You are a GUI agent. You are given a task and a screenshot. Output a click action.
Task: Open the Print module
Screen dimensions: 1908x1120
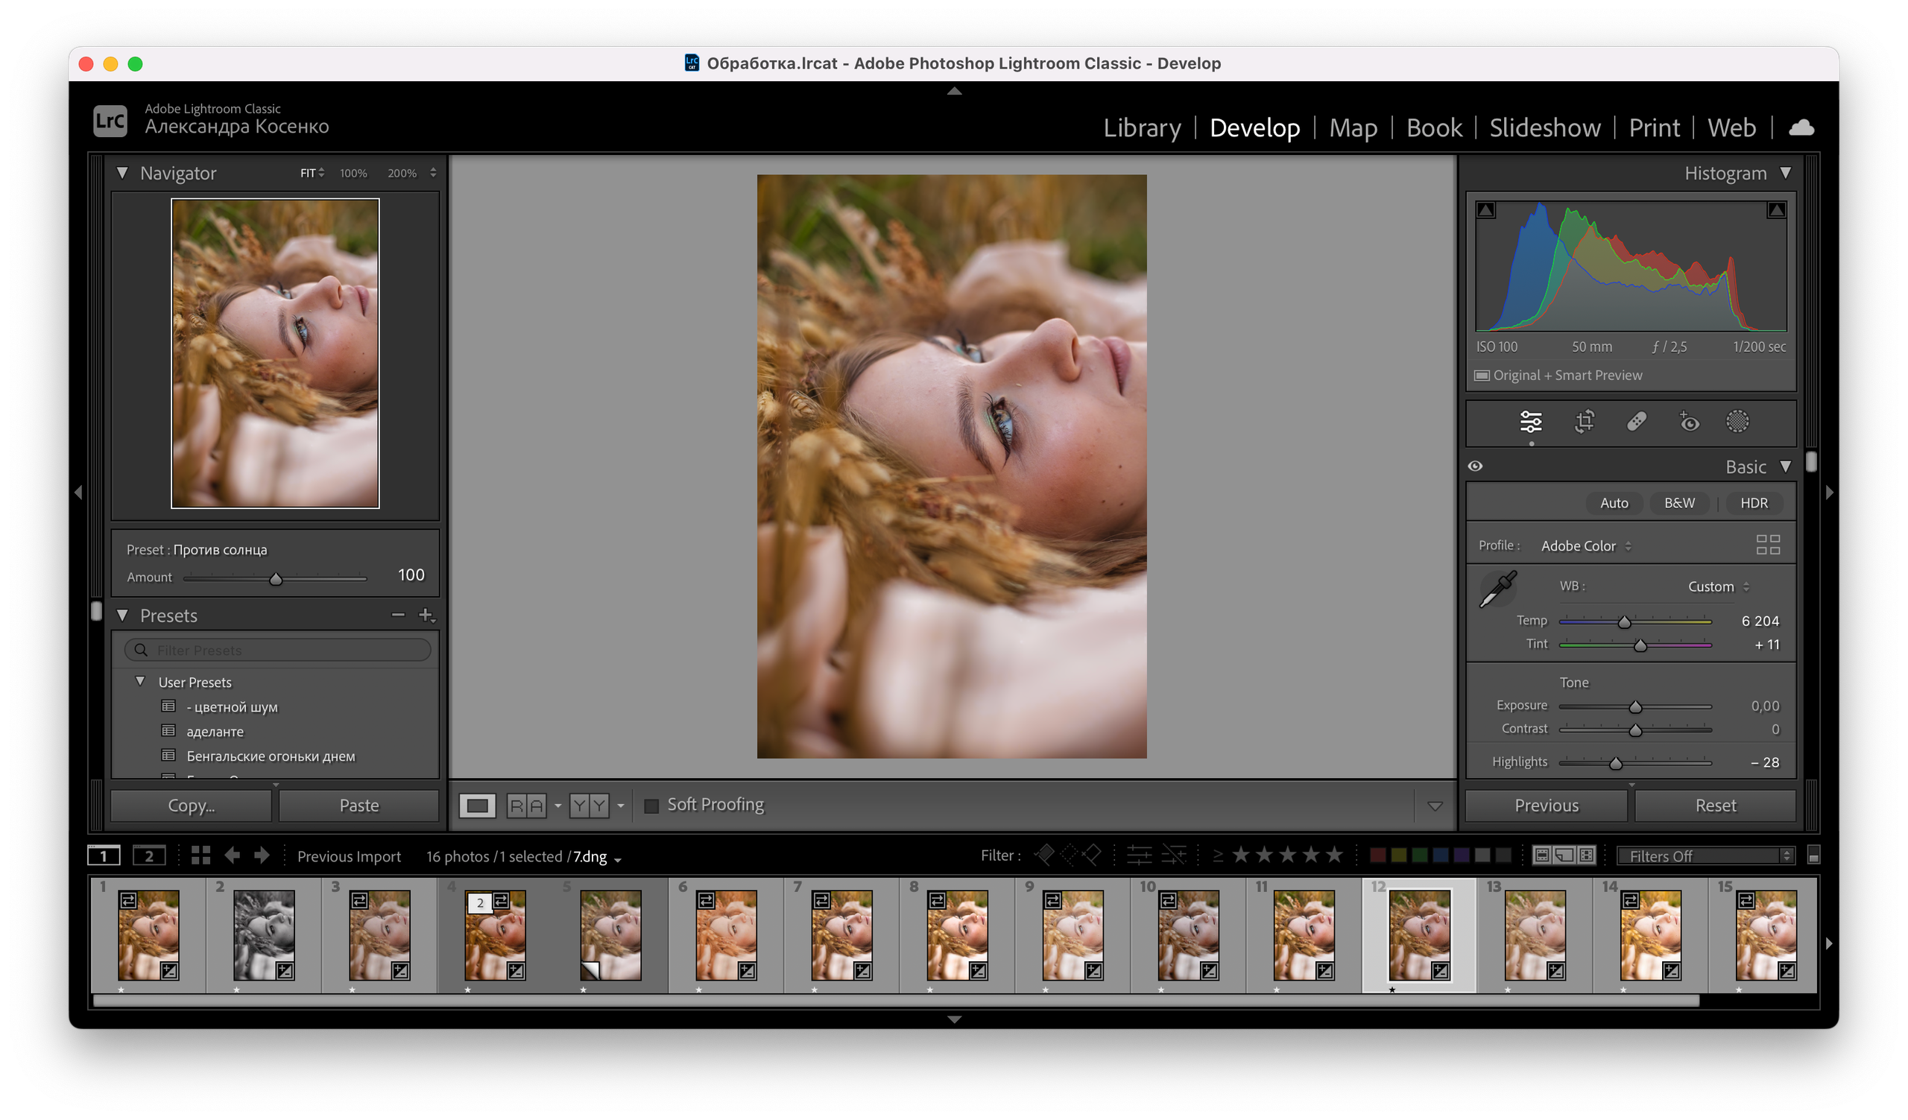point(1654,127)
